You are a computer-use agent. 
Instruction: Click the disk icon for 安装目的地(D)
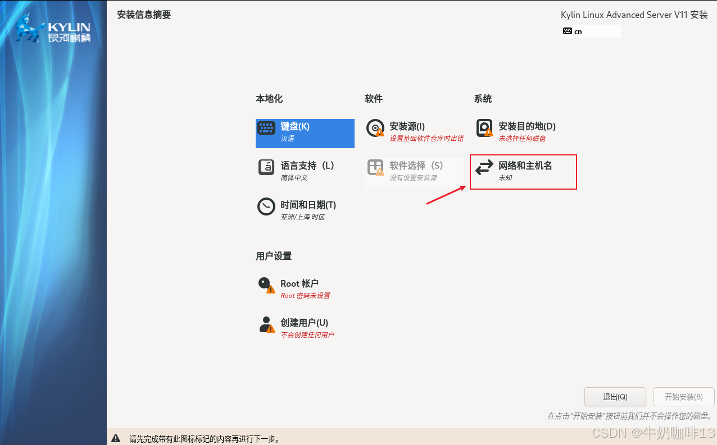coord(484,129)
